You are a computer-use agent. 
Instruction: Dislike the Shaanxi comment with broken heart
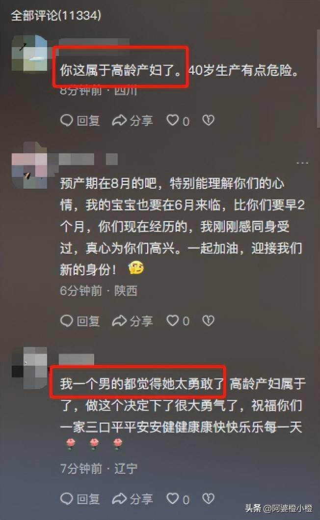[x=209, y=320]
